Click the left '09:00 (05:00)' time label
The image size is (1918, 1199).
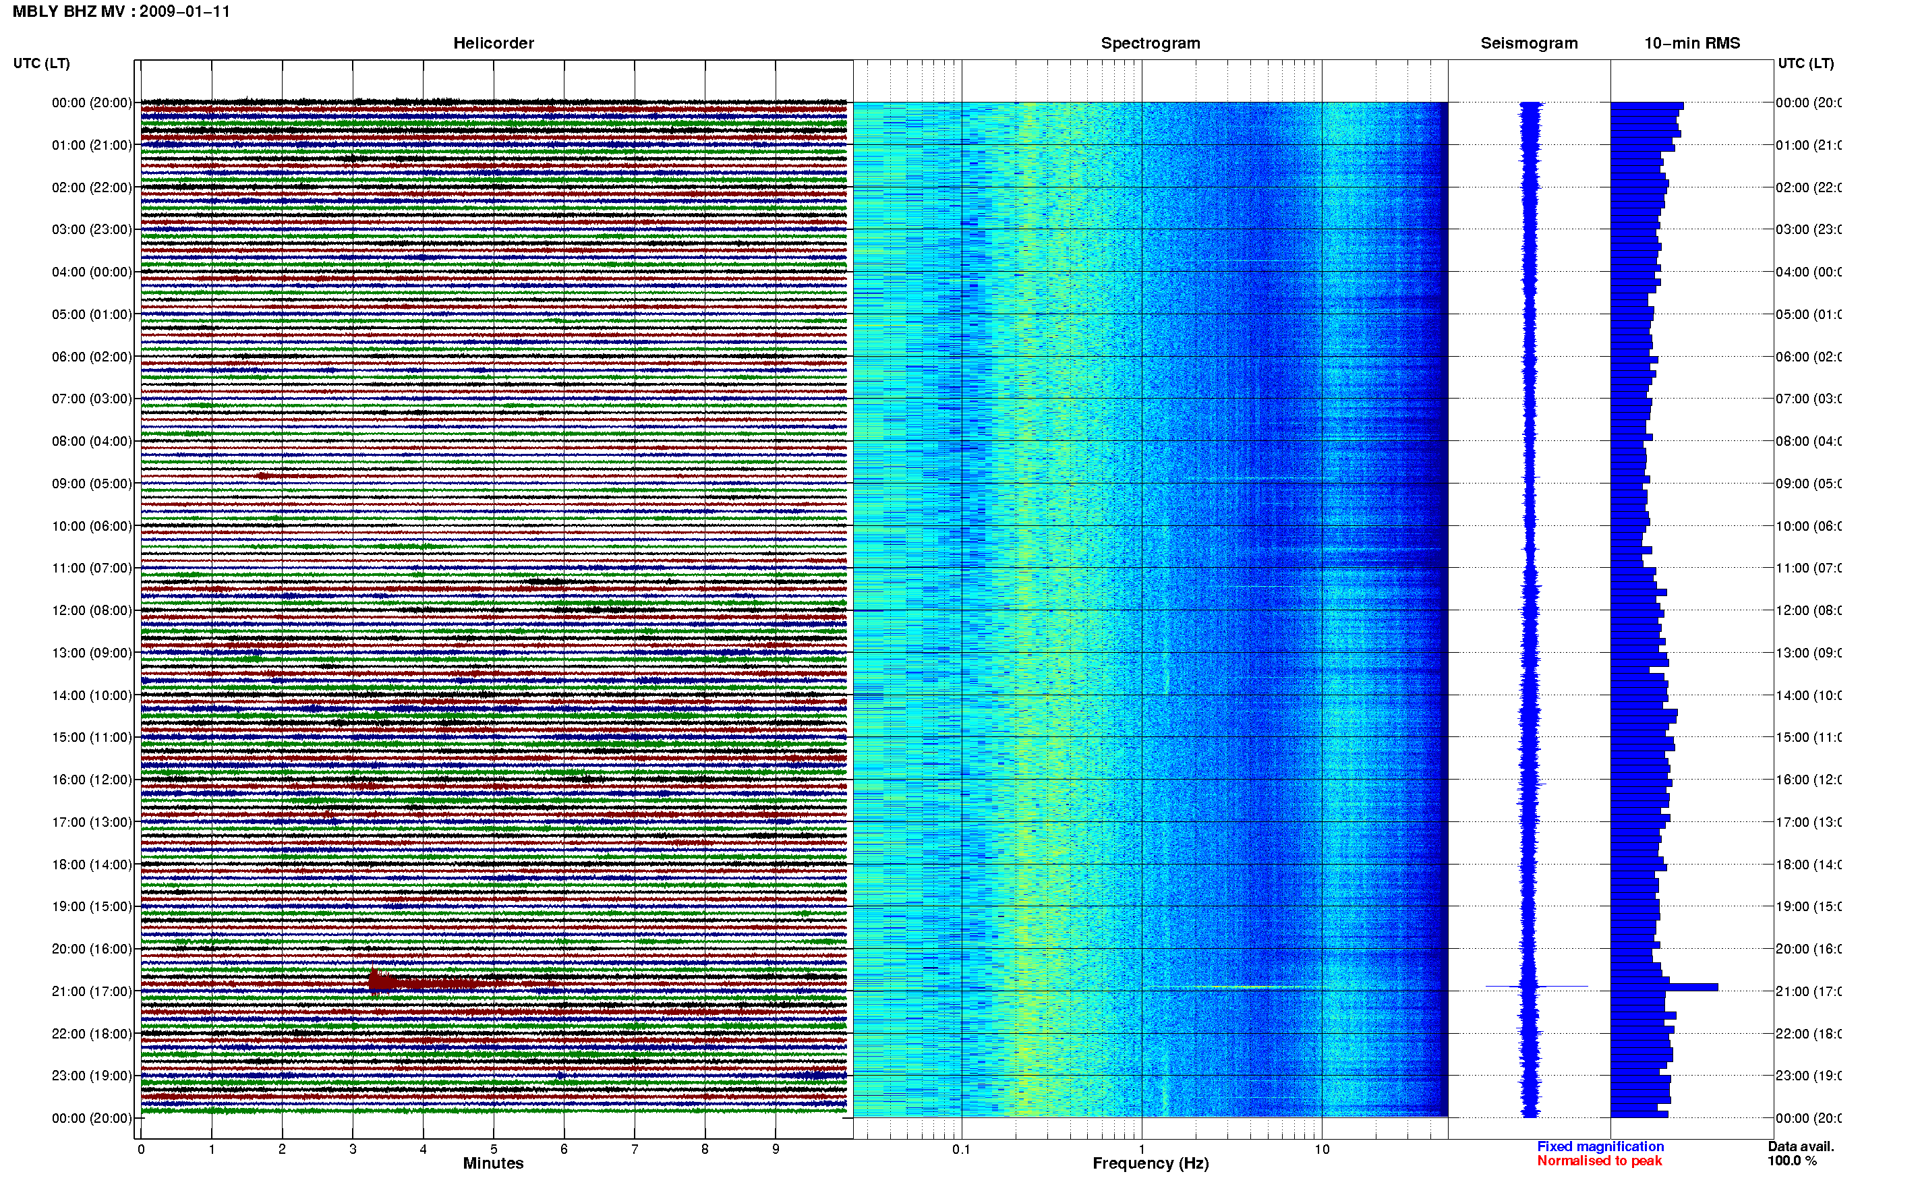tap(92, 483)
